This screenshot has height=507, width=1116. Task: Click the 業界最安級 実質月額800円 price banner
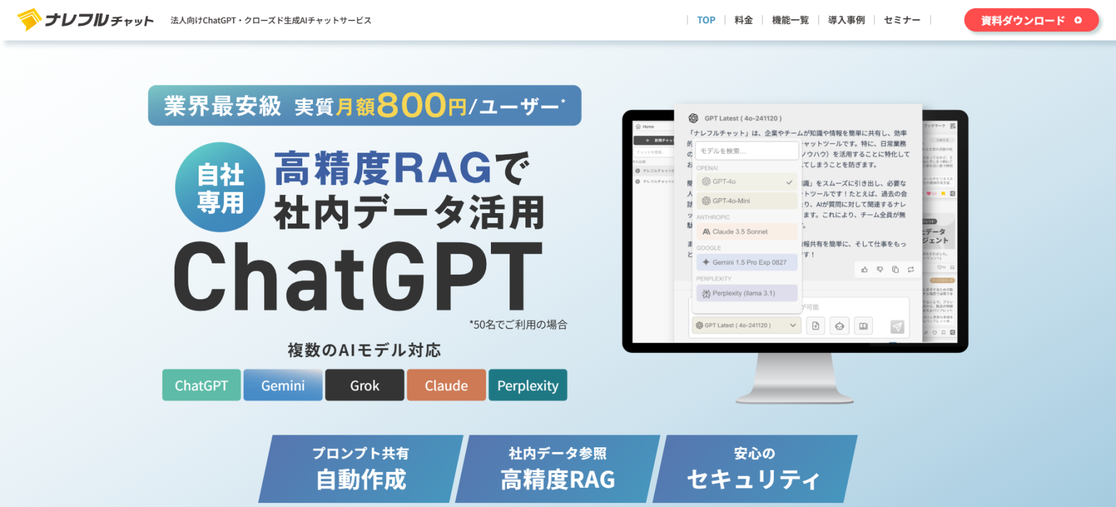(365, 106)
